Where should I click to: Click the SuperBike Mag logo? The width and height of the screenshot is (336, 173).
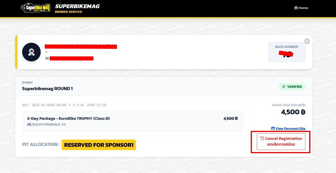point(35,8)
